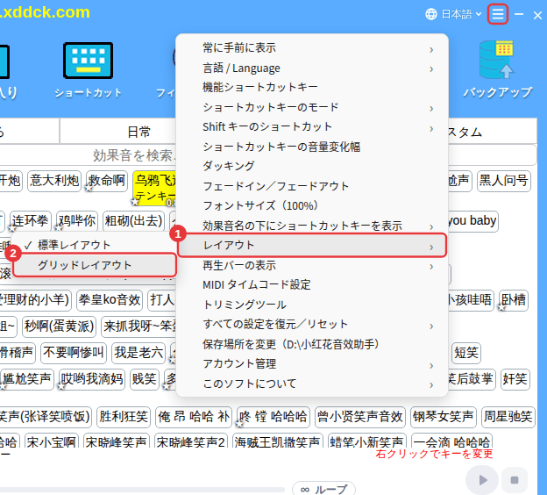
Task: Open 機能ショートカットキー menu item
Action: [312, 88]
